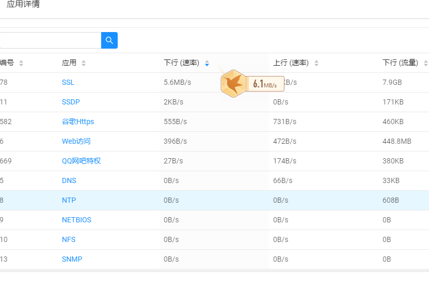
Task: Open the NETBIOS application link
Action: (x=76, y=220)
